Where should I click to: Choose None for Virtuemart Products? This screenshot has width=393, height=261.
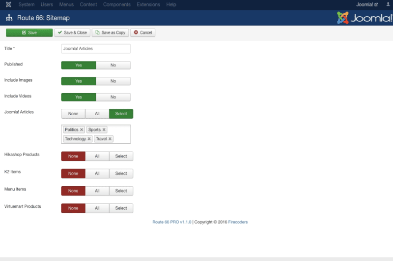point(73,208)
